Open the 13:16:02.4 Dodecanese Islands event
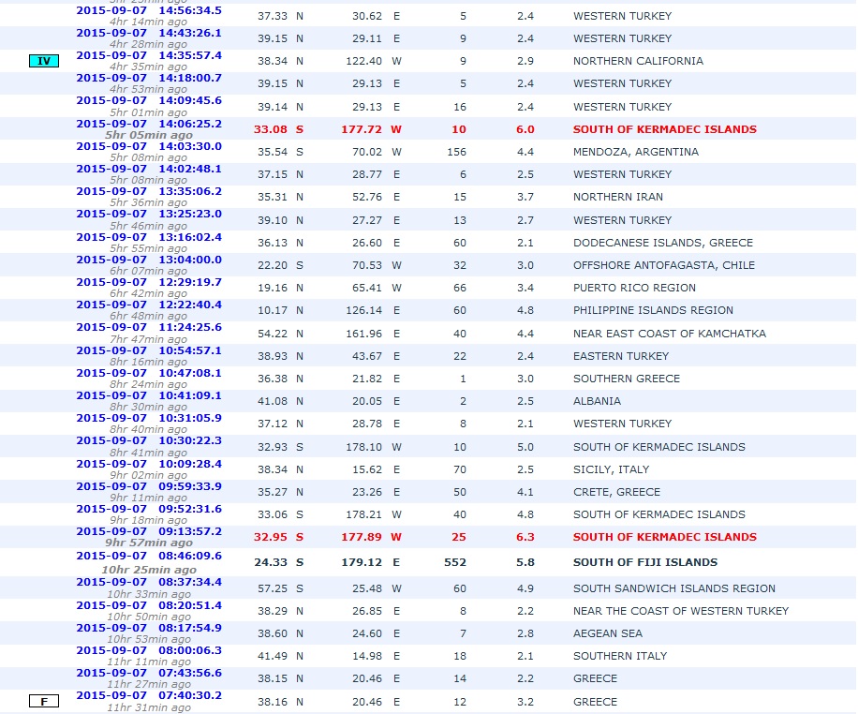 (x=149, y=237)
